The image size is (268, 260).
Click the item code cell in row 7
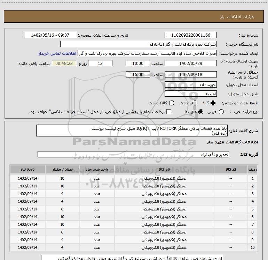tap(231, 224)
